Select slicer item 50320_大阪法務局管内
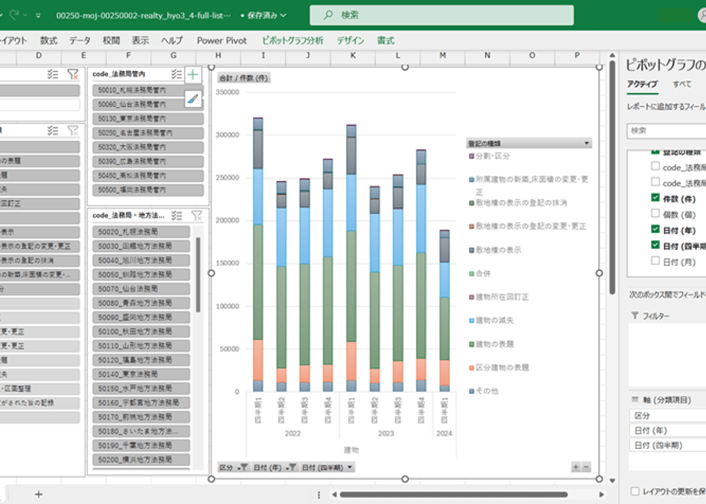The image size is (706, 504). tap(148, 147)
